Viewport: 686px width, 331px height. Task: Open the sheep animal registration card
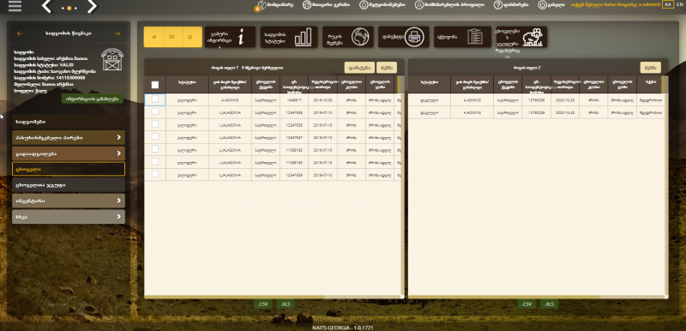tap(521, 37)
